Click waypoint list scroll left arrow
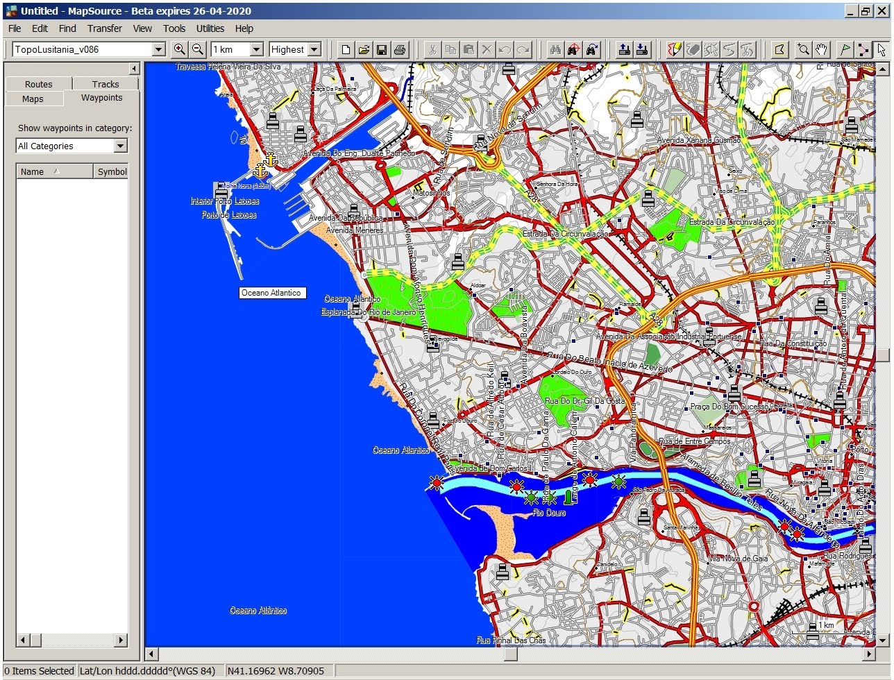Viewport: 894px width, 680px height. pyautogui.click(x=23, y=640)
